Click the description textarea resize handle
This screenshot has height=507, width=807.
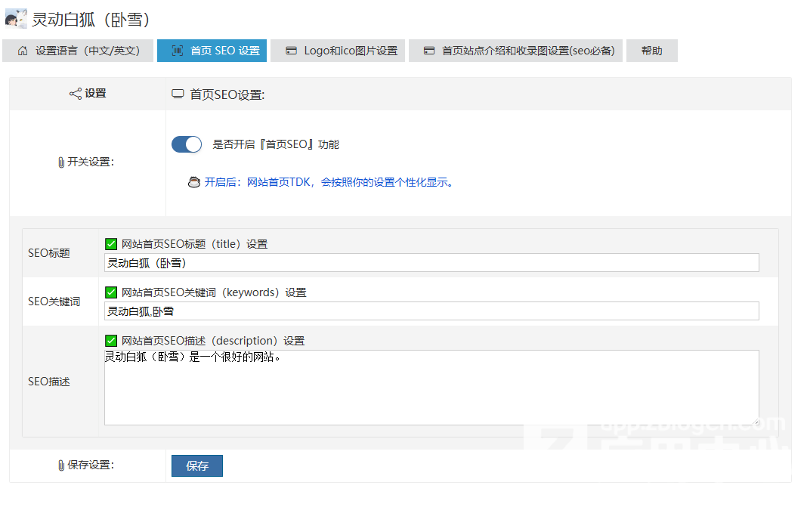pos(755,421)
